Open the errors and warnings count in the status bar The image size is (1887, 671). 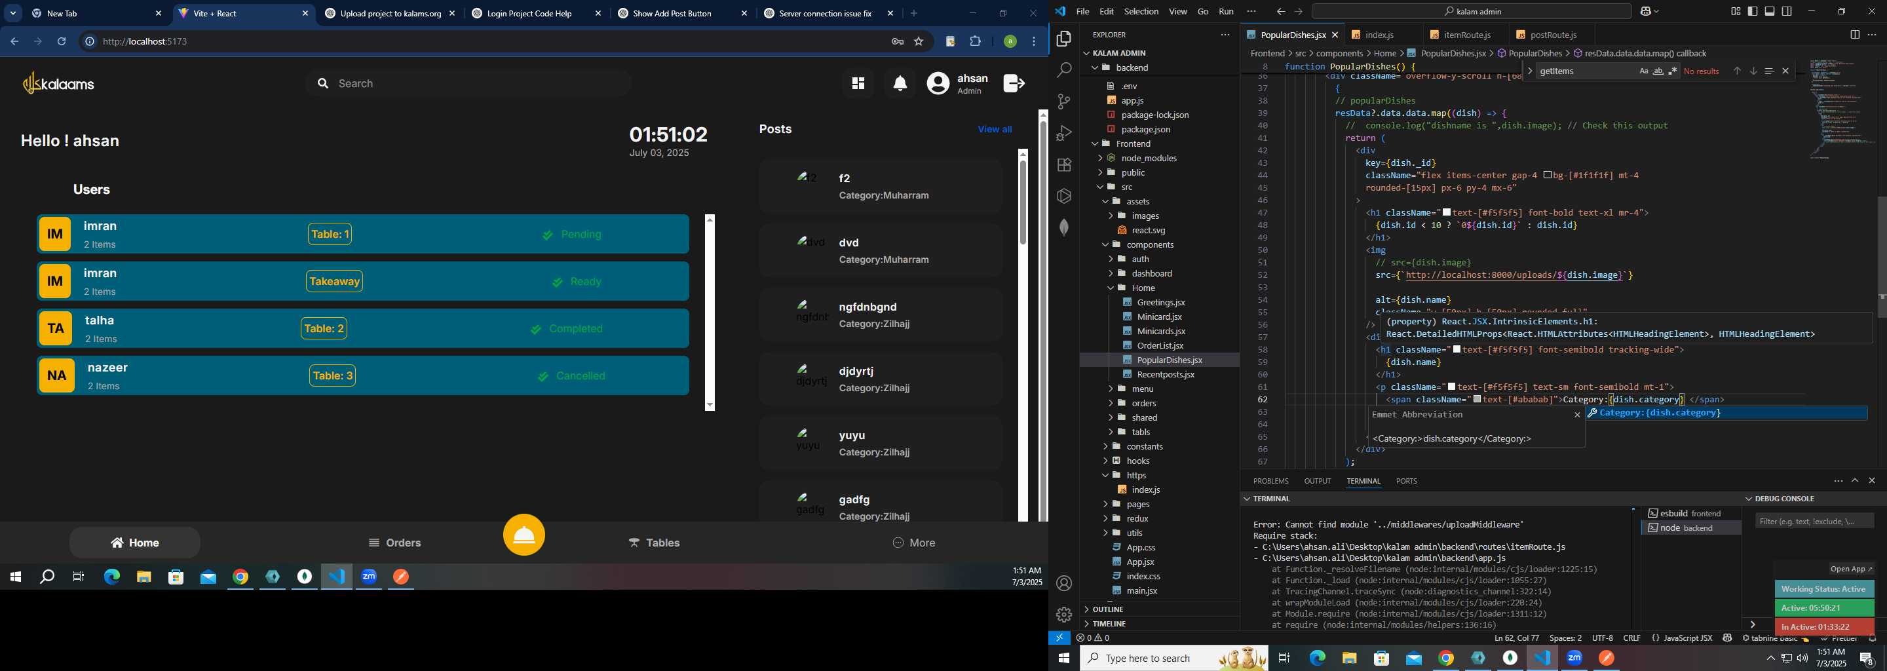point(1092,638)
